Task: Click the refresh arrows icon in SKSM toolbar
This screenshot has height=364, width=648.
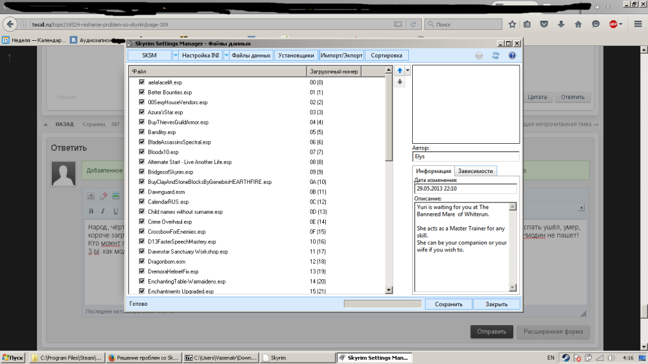Action: pos(496,55)
